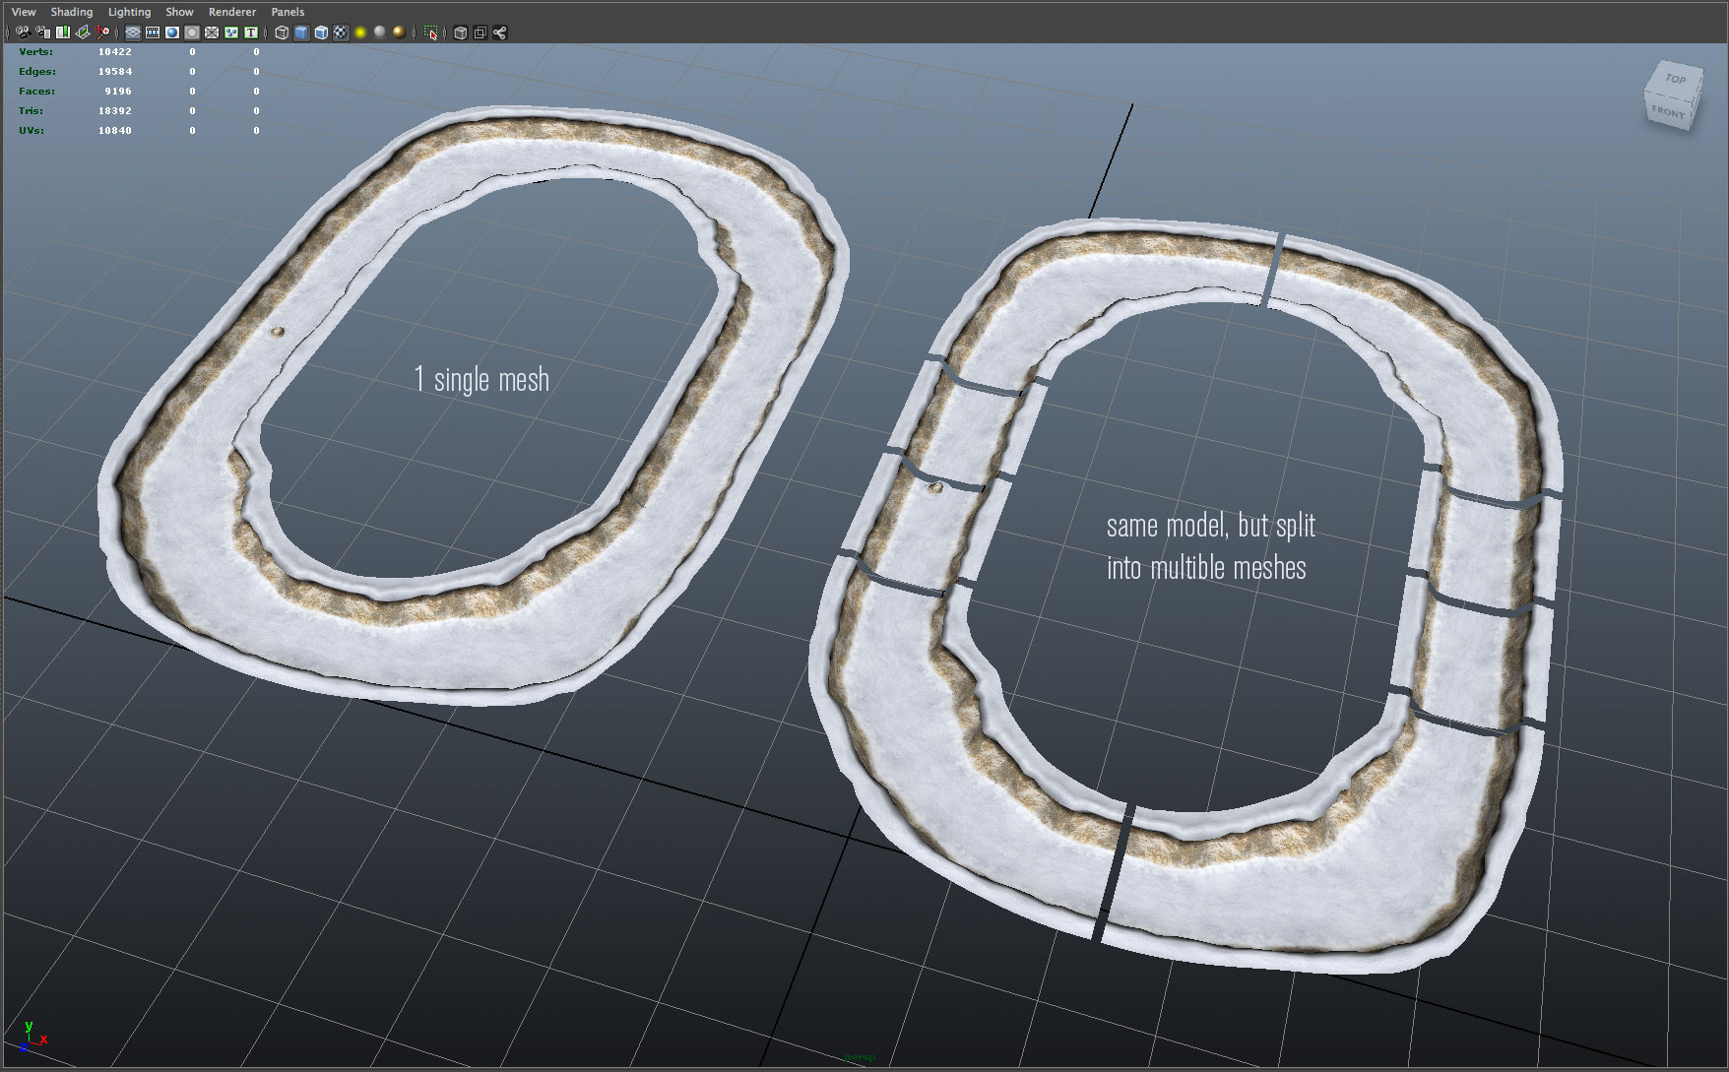Enable hardware texturing display icon
Viewport: 1729px width, 1072px height.
coord(339,32)
